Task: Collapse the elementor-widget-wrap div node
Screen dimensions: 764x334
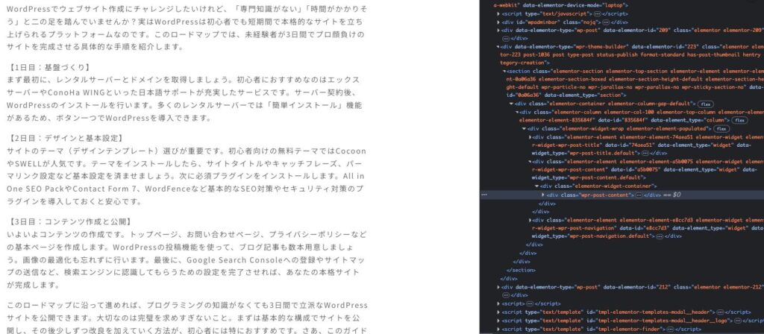Action: (x=524, y=129)
